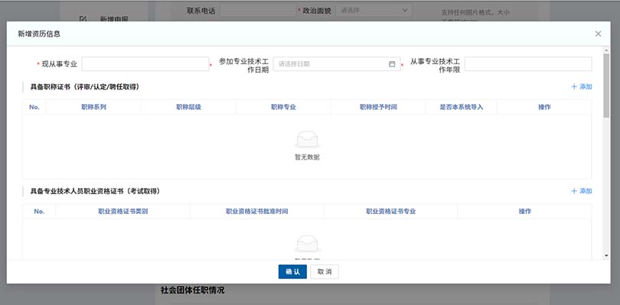Screen dimensions: 620x305
Task: Open the 政治面貌 dropdown in background page
Action: [374, 10]
